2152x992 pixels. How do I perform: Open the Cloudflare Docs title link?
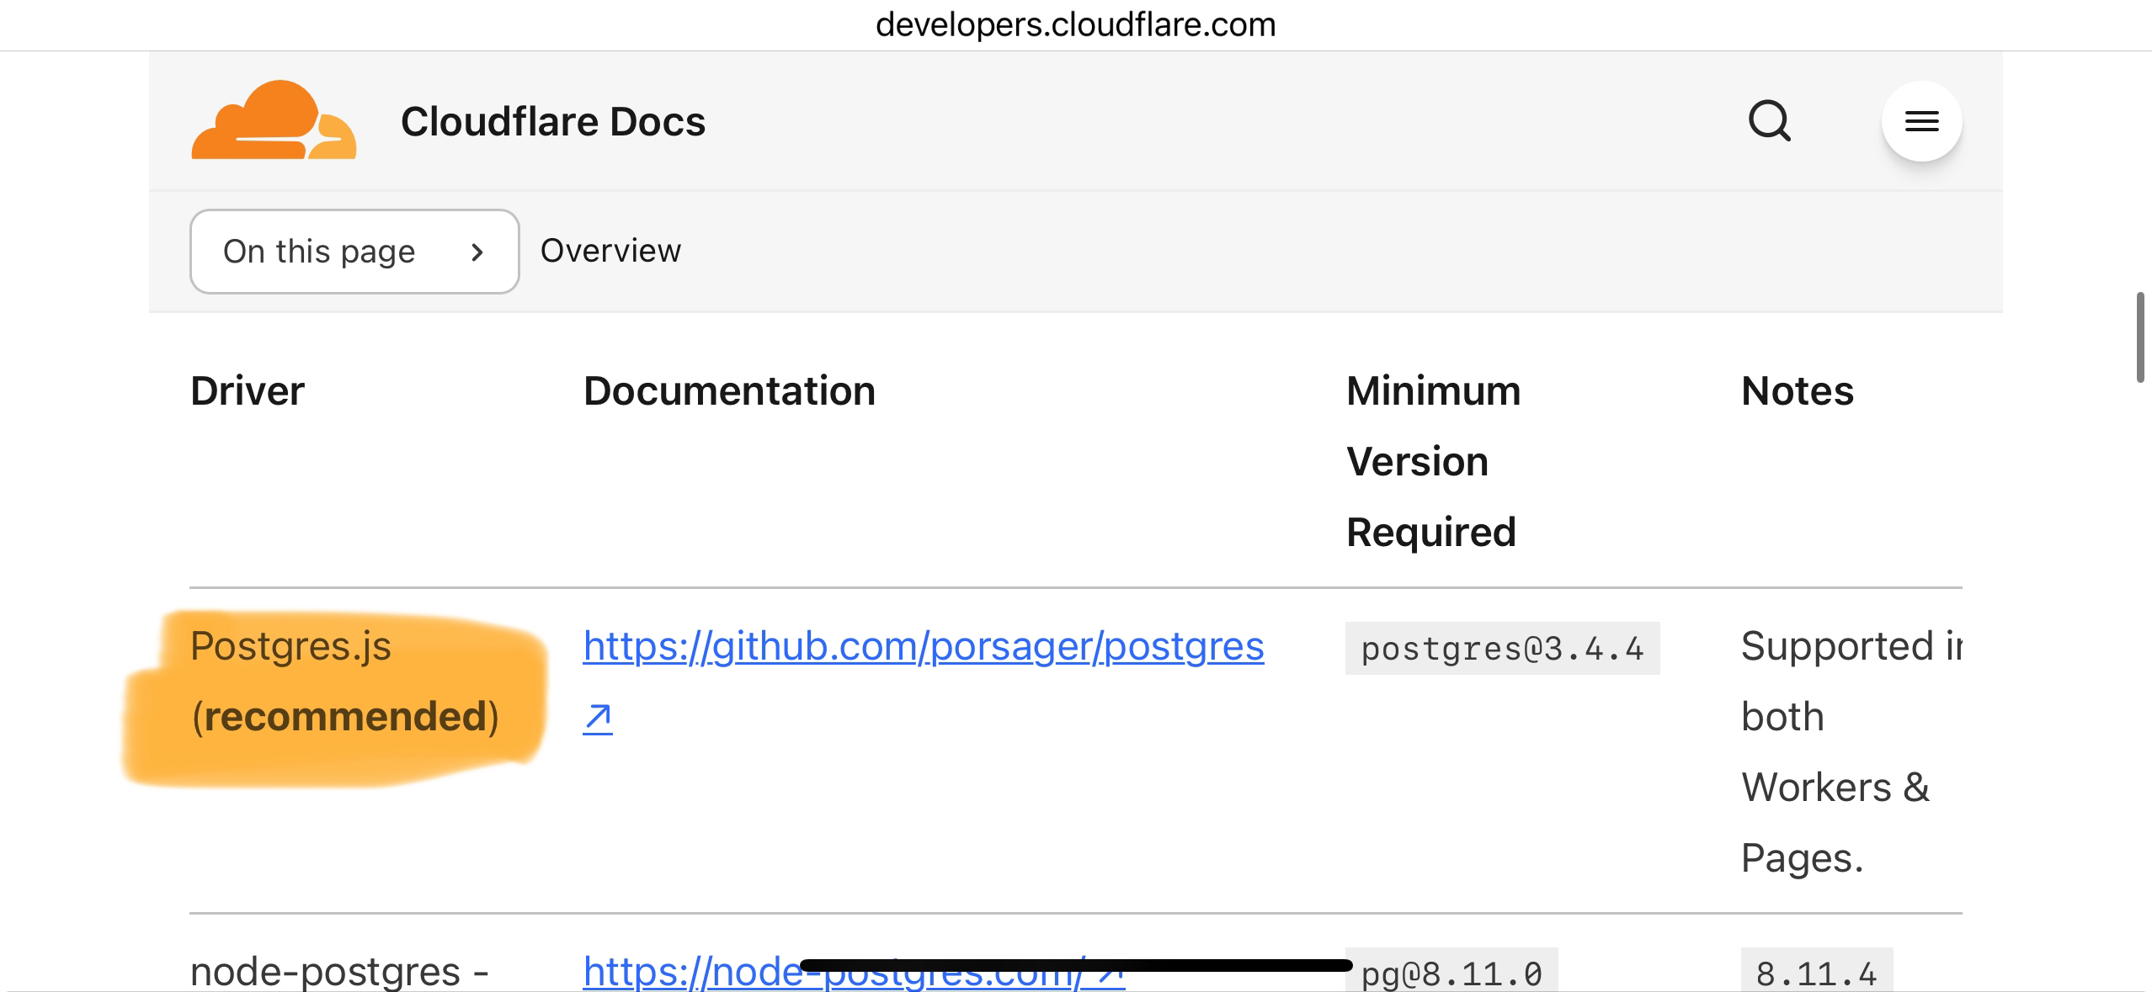552,121
